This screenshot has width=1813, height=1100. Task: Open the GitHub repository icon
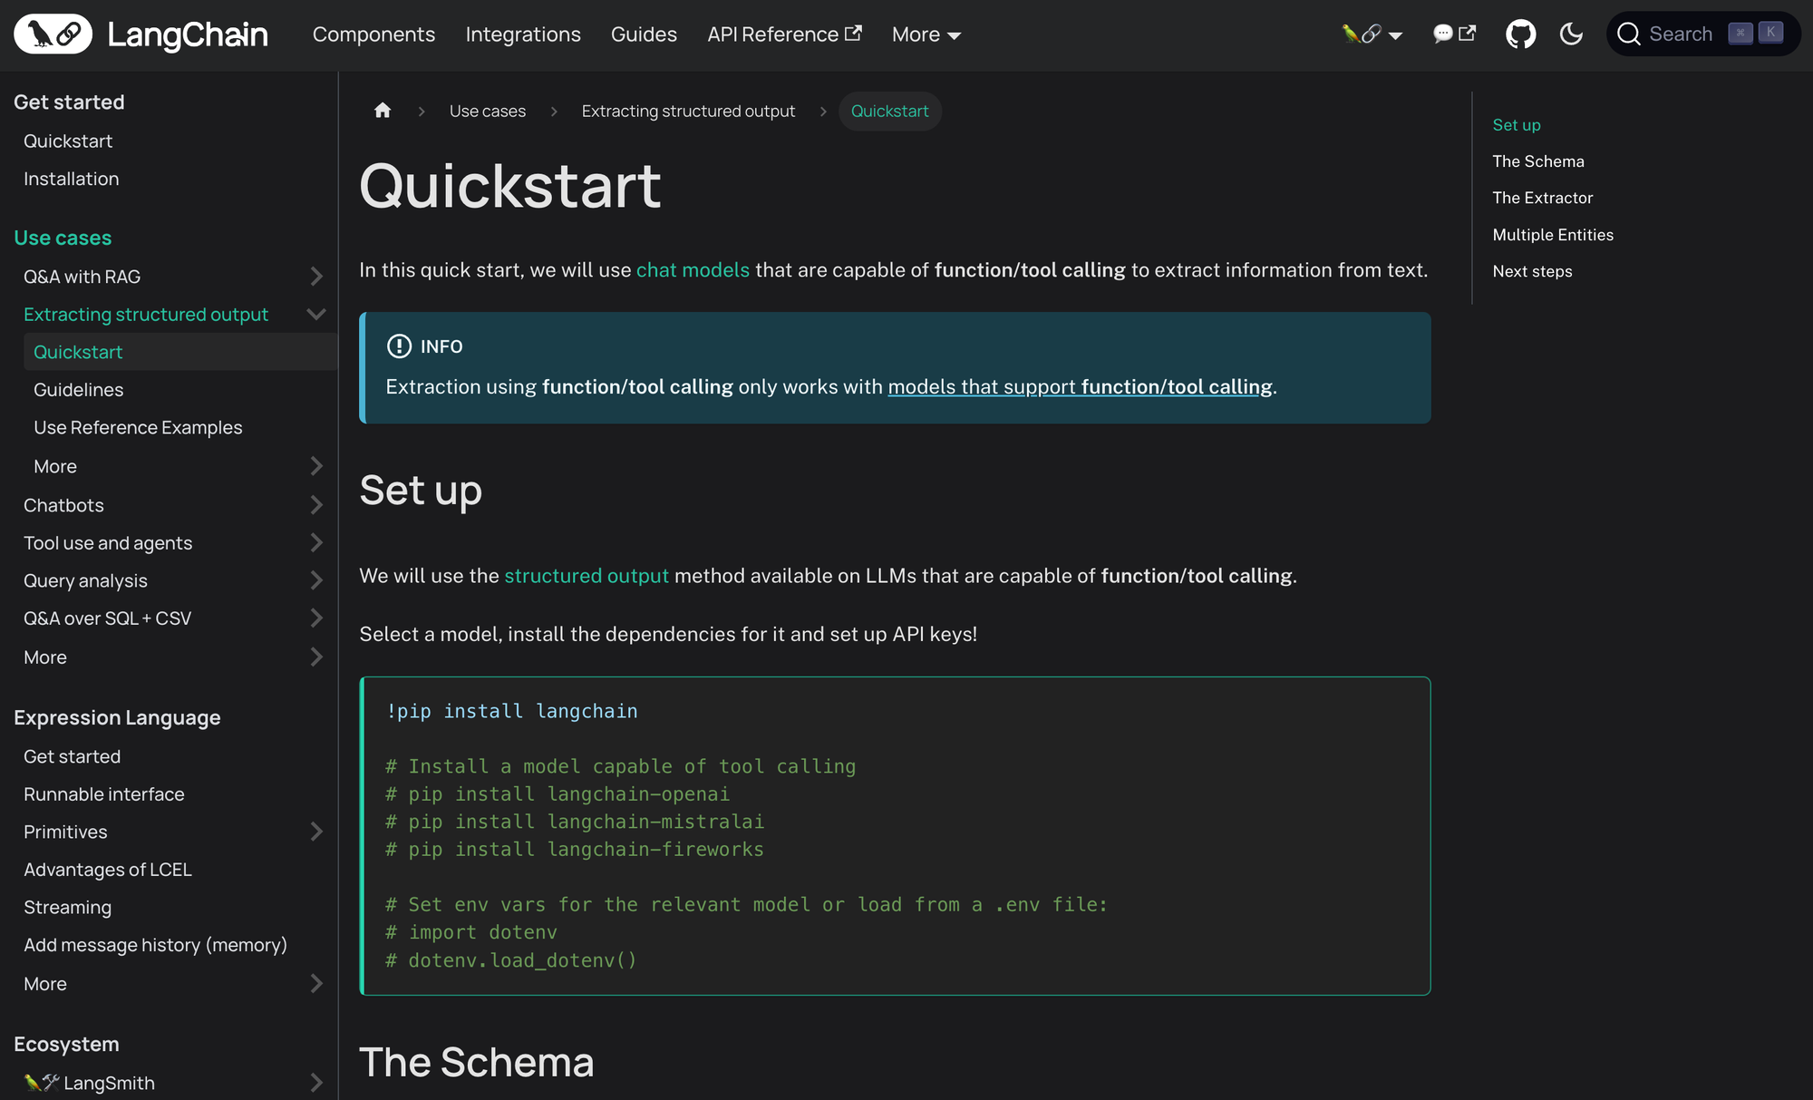click(x=1520, y=34)
